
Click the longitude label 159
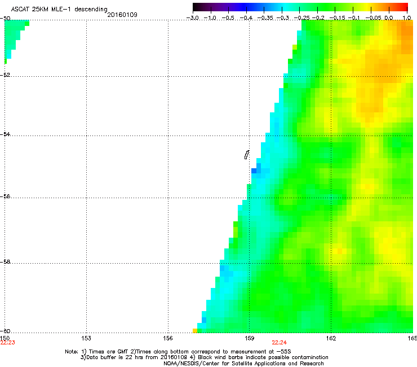click(249, 338)
